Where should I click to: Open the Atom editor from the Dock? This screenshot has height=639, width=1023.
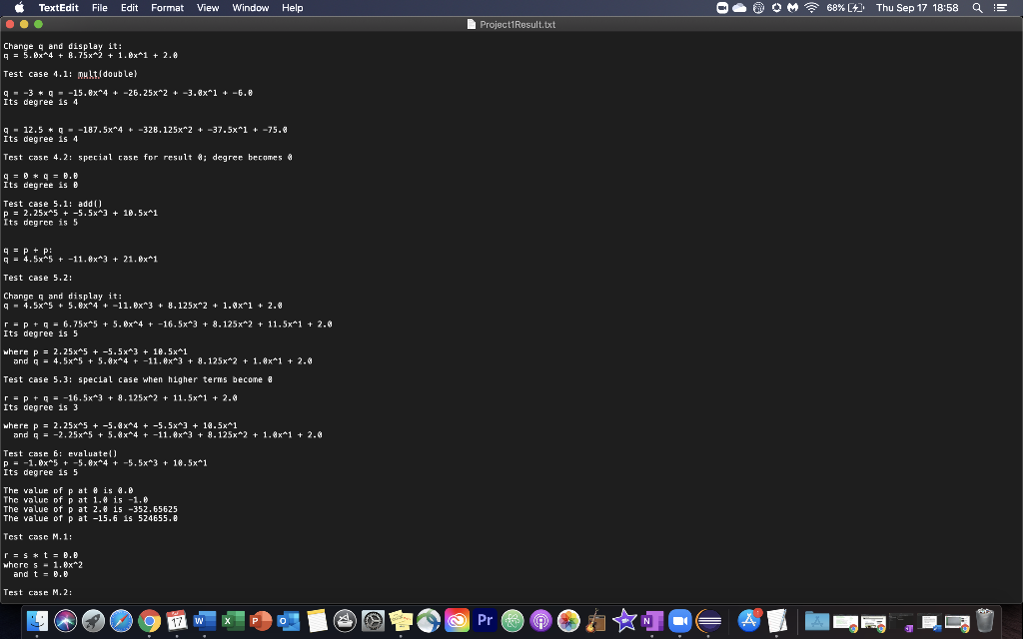pos(512,621)
